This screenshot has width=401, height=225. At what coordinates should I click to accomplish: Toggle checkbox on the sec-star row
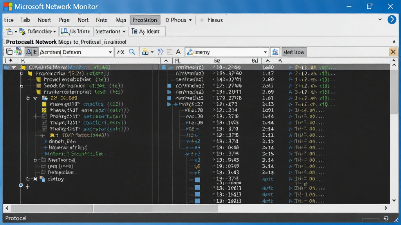(44, 129)
